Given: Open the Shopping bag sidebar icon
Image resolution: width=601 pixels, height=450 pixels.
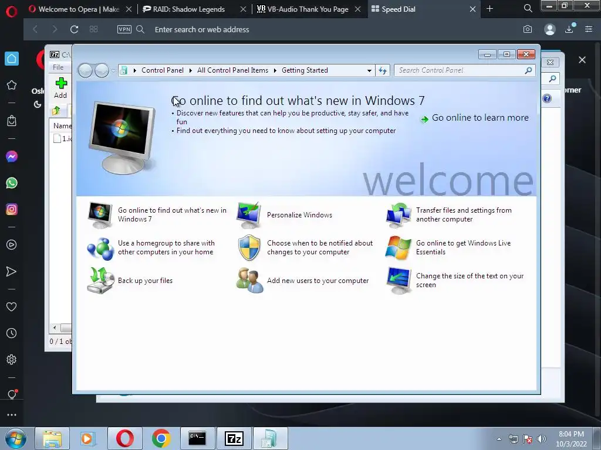Looking at the screenshot, I should click(12, 121).
